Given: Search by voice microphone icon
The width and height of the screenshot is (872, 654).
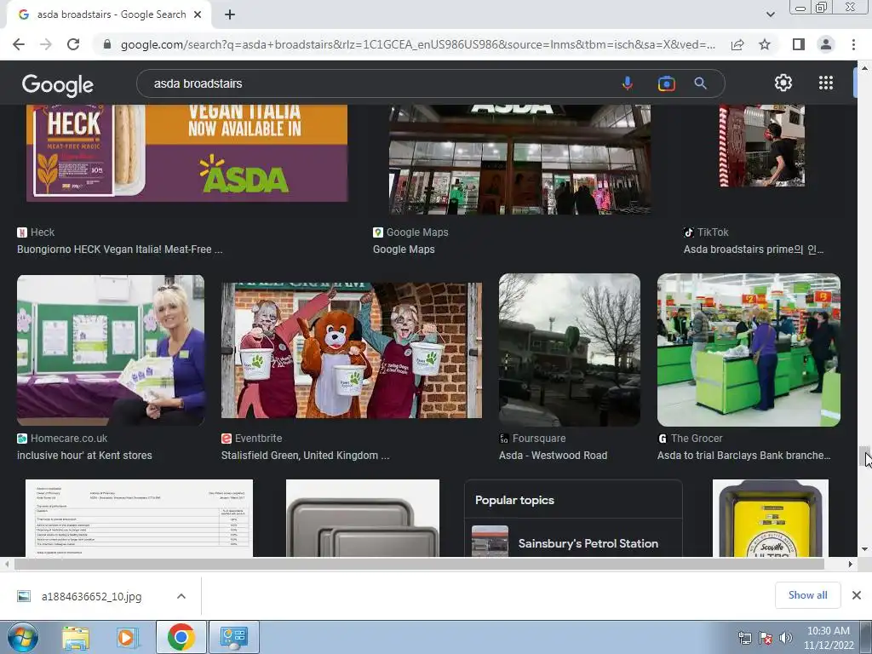Looking at the screenshot, I should pos(628,83).
